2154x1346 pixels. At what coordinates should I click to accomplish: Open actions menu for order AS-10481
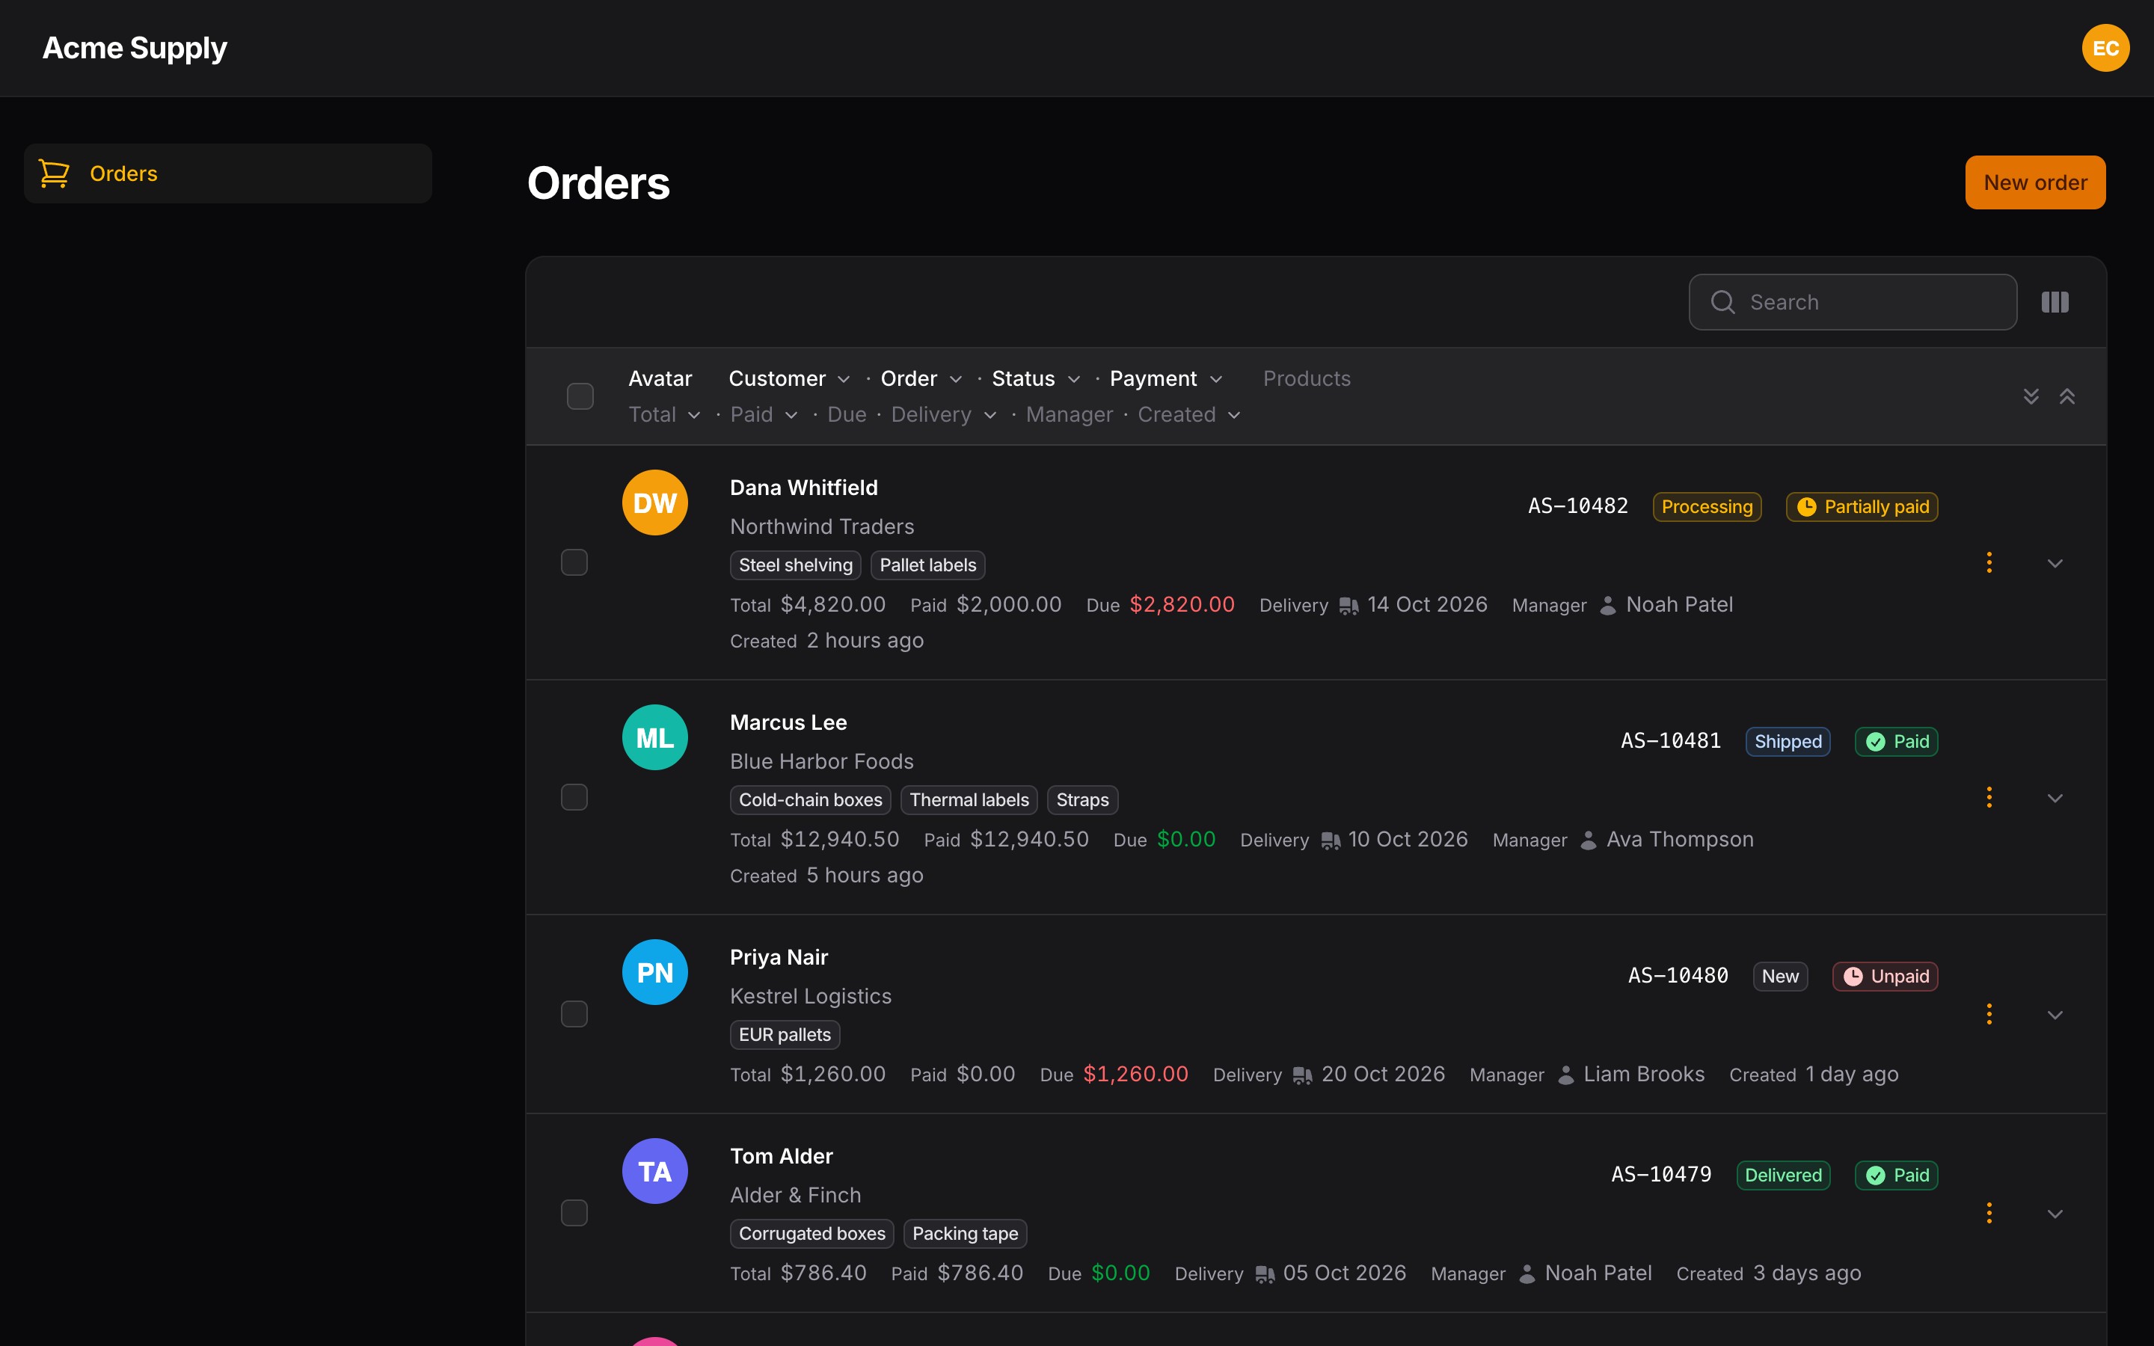click(x=1989, y=798)
